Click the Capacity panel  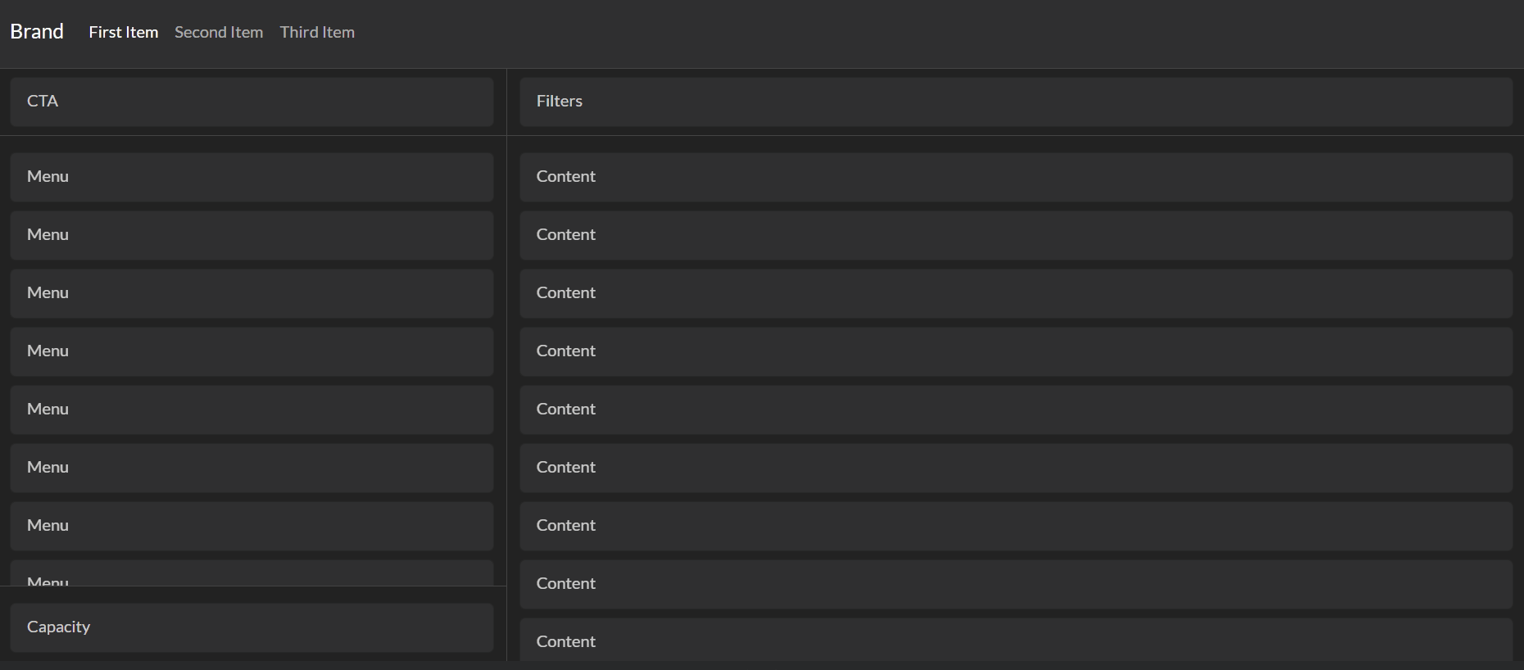252,627
